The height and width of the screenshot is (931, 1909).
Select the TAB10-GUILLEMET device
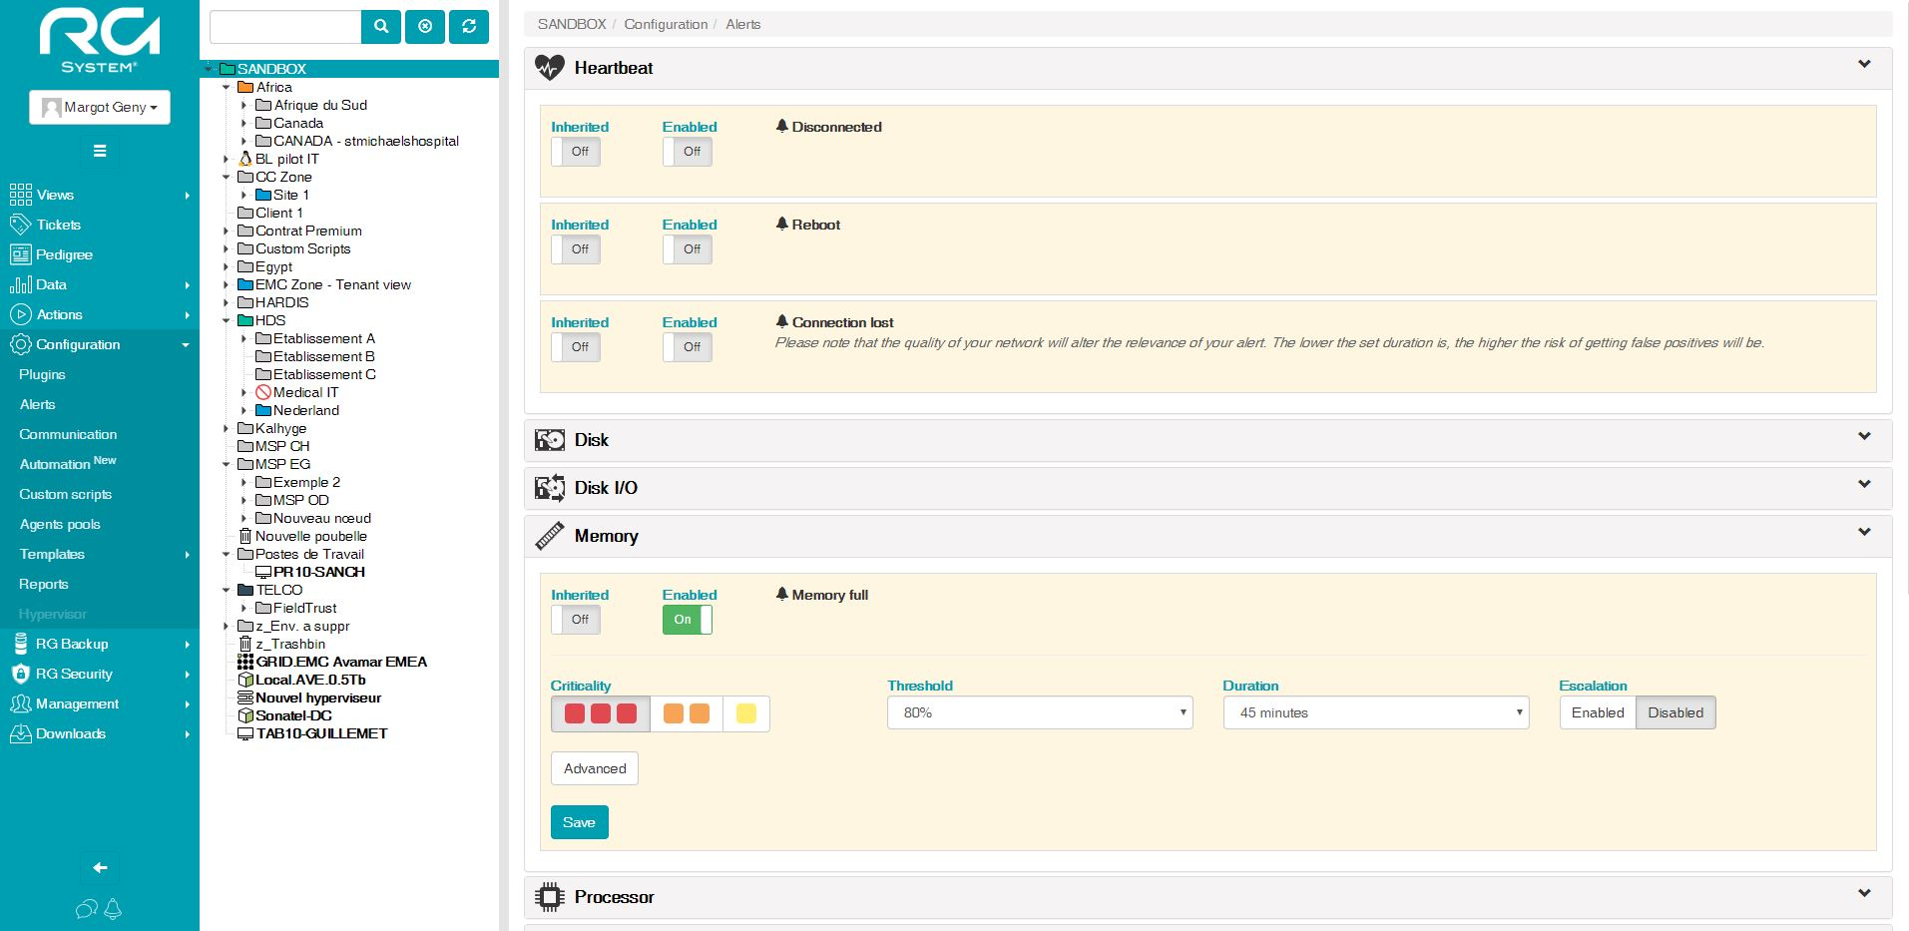tap(312, 733)
